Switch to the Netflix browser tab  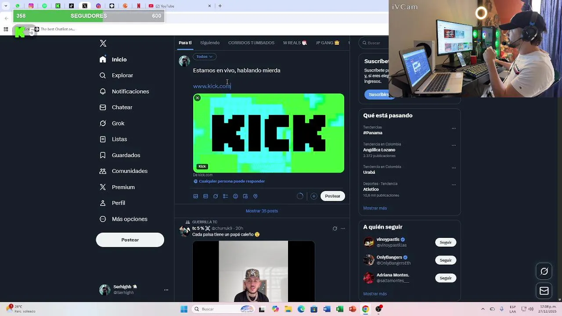pos(139,6)
